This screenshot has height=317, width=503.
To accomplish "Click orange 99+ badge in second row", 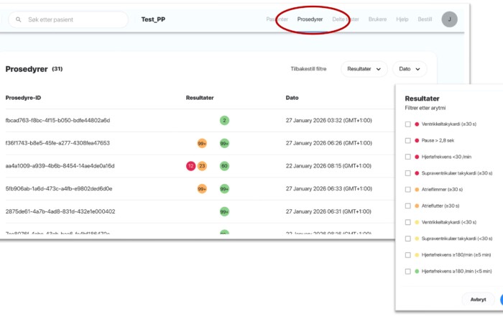I will pyautogui.click(x=202, y=143).
